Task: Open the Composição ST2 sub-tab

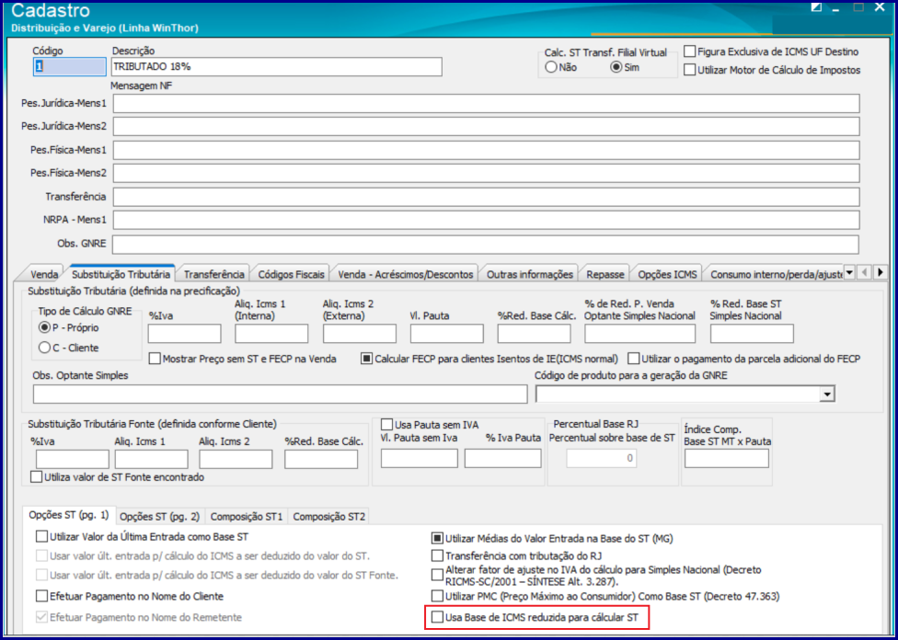Action: pos(328,517)
